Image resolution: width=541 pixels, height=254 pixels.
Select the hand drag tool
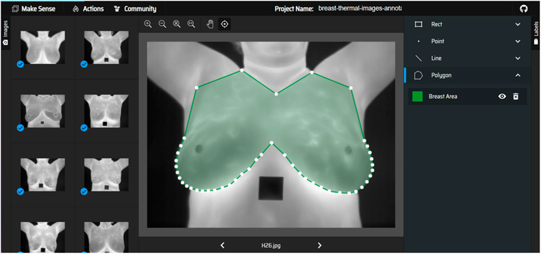coord(210,24)
